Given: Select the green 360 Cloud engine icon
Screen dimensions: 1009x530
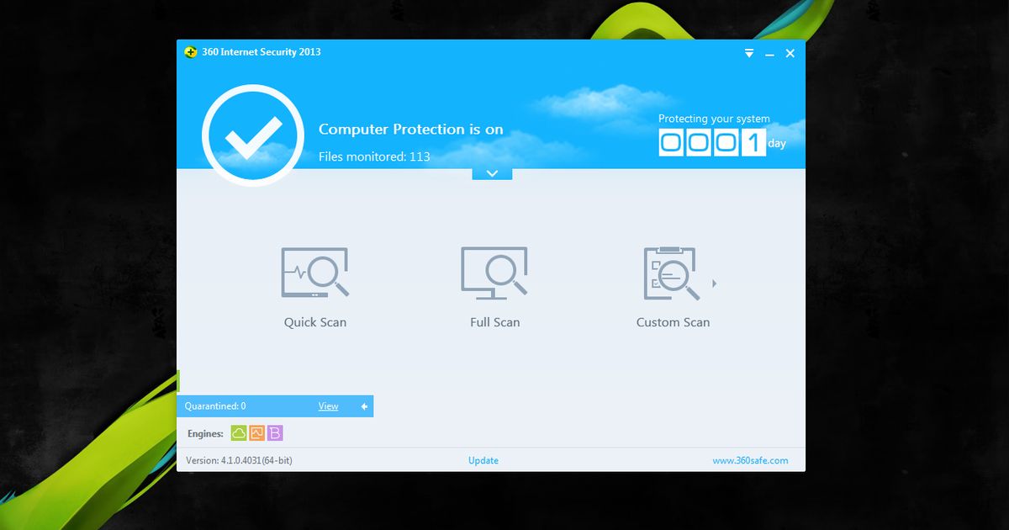Looking at the screenshot, I should point(239,432).
